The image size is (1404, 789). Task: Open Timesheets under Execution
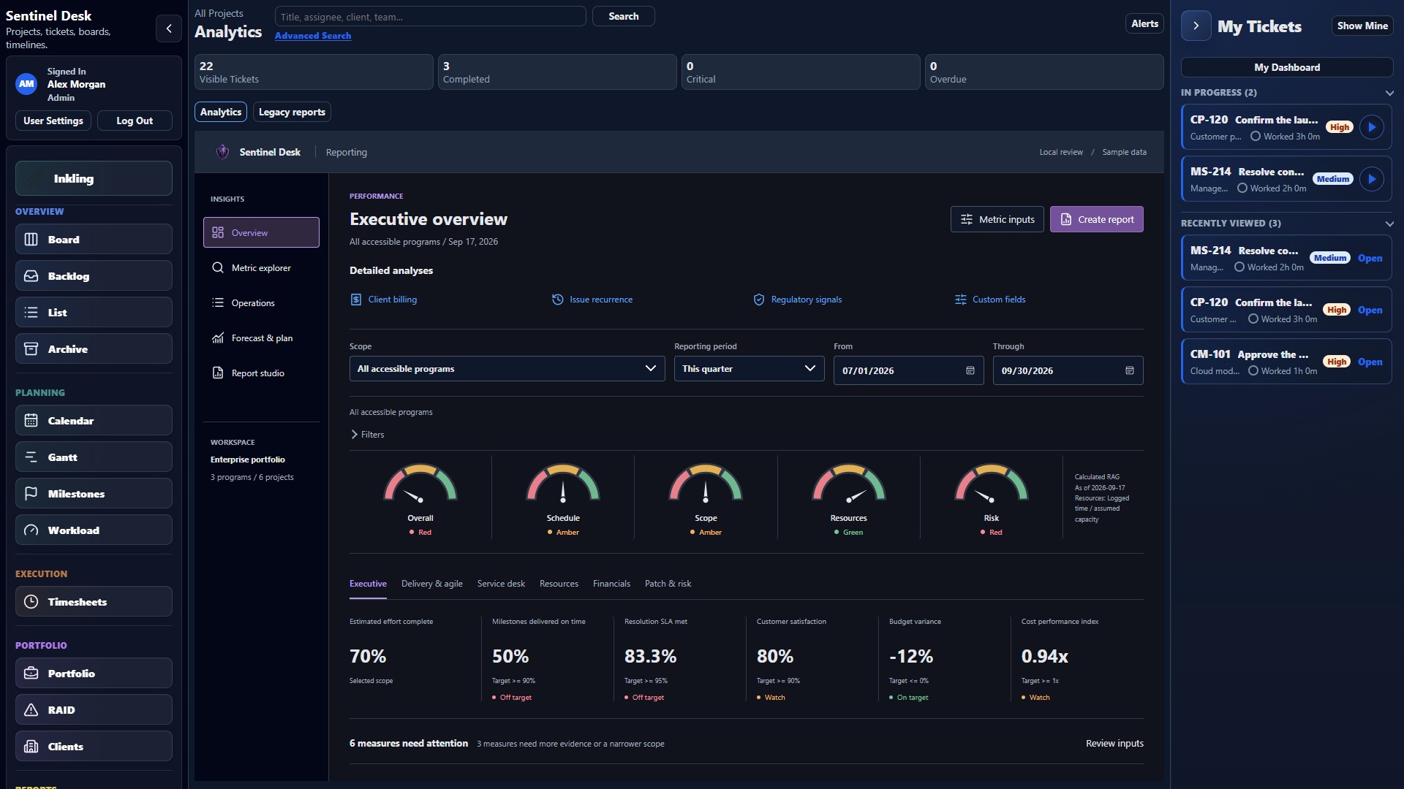click(x=94, y=602)
